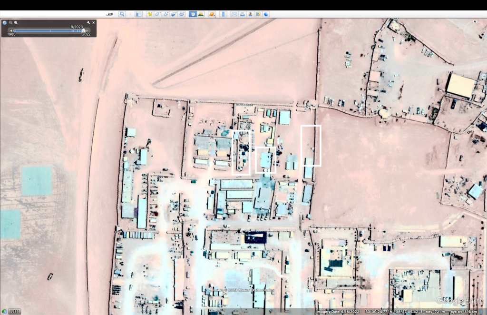
Task: Click the record a tour icon
Action: click(x=182, y=14)
